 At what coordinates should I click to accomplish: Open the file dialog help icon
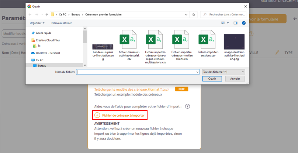[x=243, y=23]
